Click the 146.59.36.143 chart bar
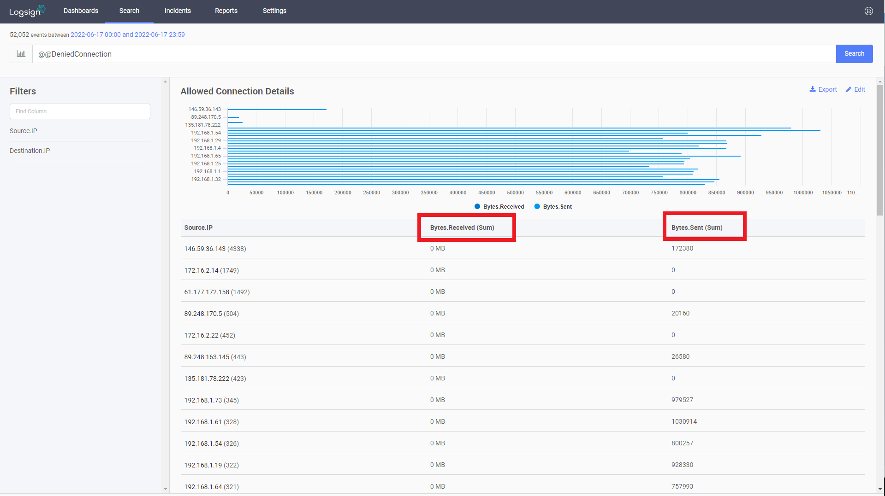Viewport: 885px width, 496px height. click(x=277, y=110)
